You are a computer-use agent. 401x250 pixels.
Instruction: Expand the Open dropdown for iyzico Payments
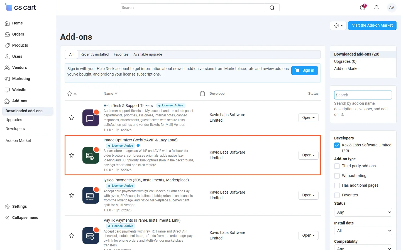point(308,195)
